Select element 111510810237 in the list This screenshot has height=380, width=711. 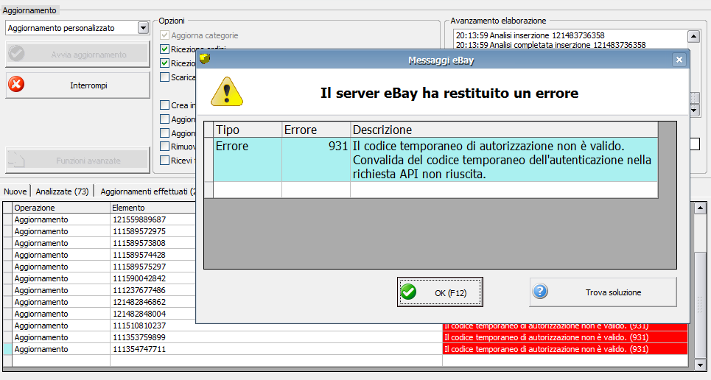(x=139, y=326)
